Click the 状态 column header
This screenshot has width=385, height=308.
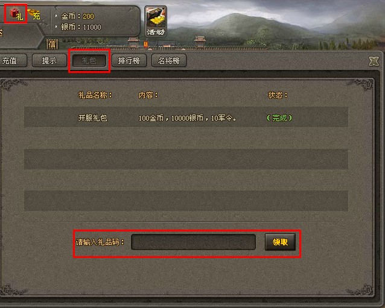(x=278, y=95)
